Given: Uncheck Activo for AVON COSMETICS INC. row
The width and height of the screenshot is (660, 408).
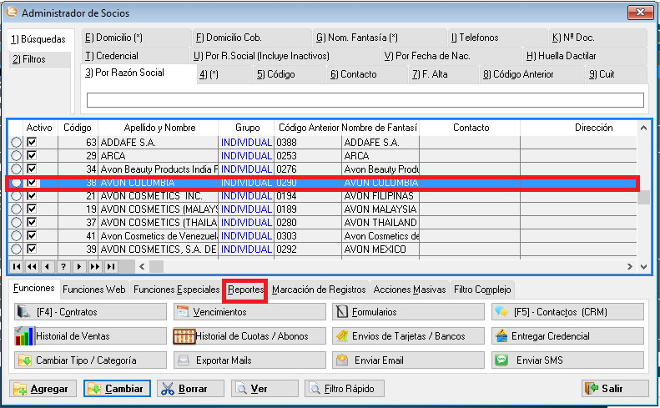Looking at the screenshot, I should tap(32, 196).
